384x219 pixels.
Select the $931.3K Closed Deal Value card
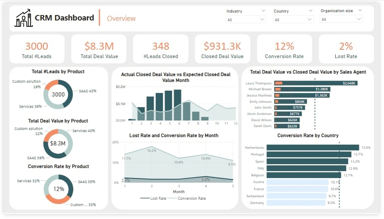222,49
